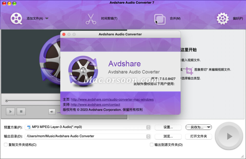Click the preview playback position slider

(7, 101)
